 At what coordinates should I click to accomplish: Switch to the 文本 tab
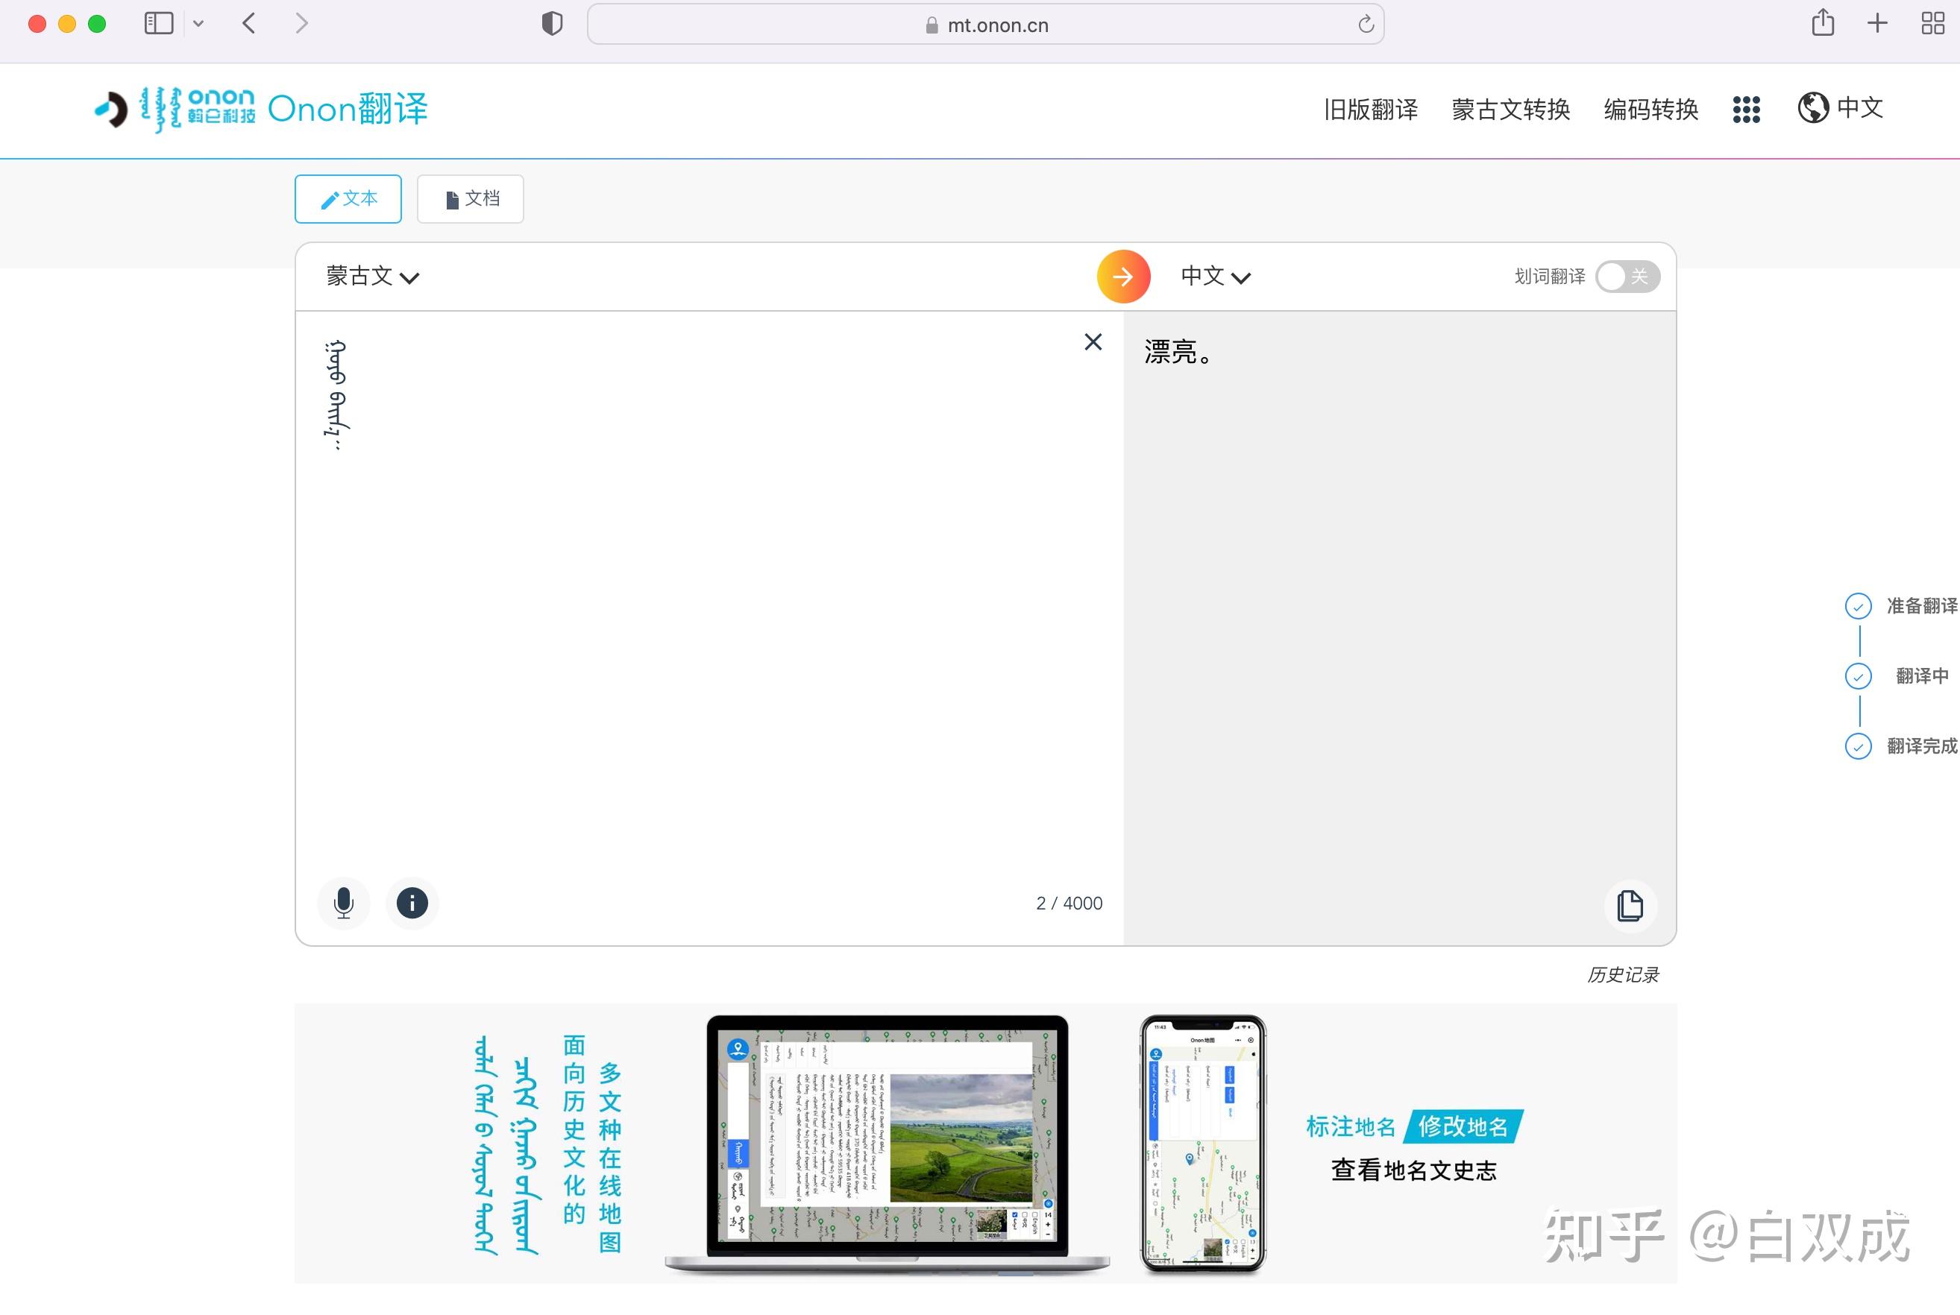(348, 199)
